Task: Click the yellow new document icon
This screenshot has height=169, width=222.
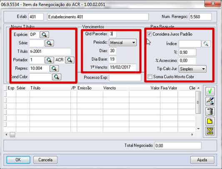Action: tap(210, 121)
